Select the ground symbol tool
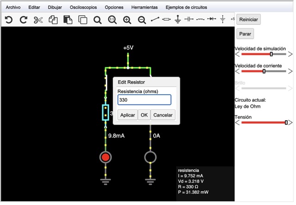Screen dimensions: 296x205 coord(178,19)
